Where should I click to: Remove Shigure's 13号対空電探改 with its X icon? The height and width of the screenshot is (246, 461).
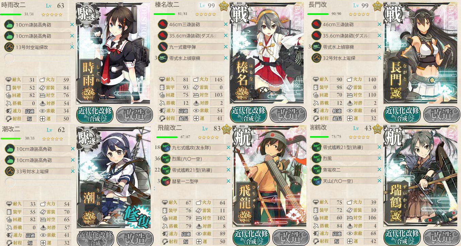point(72,47)
